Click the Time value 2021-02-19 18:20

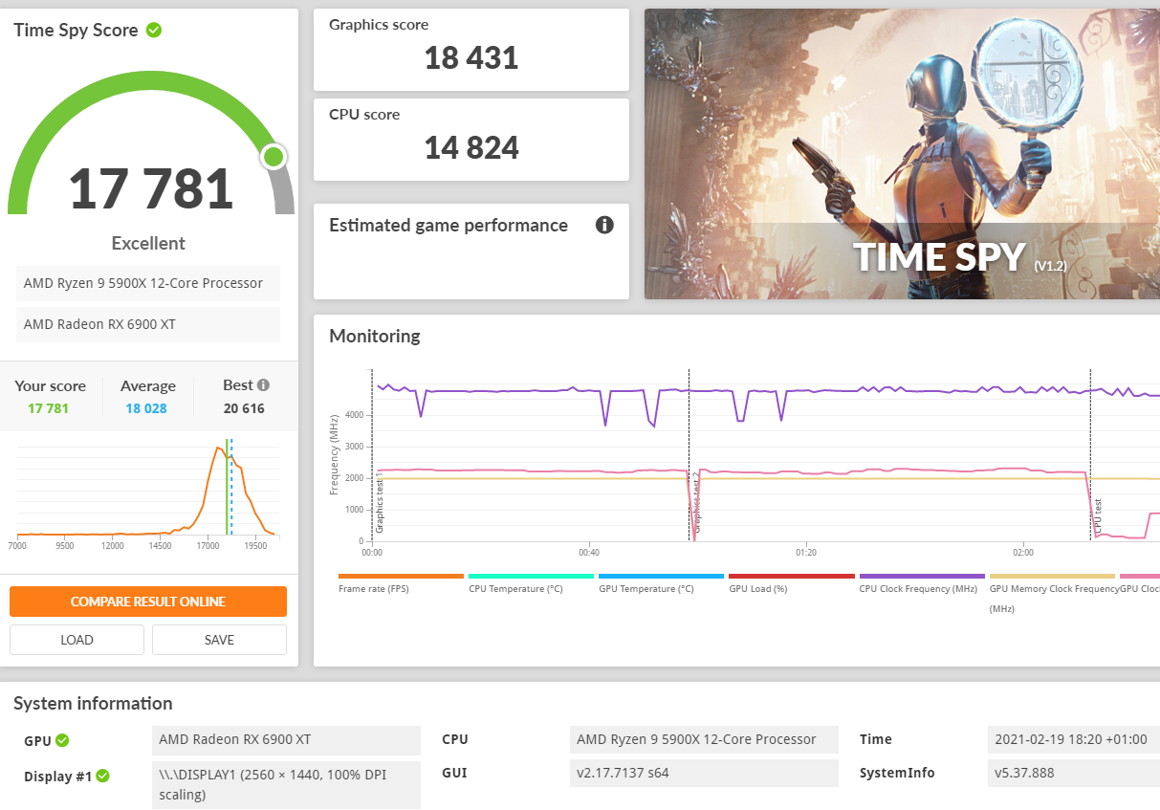tap(1073, 740)
